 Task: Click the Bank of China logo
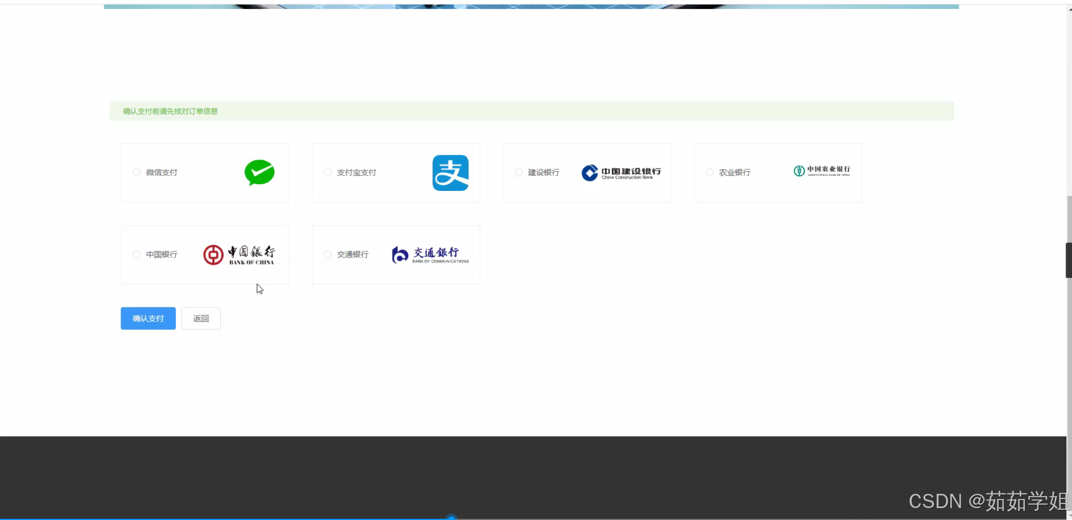239,255
